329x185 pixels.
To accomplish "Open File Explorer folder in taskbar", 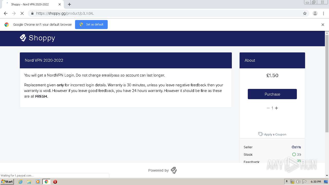I will coord(29,182).
